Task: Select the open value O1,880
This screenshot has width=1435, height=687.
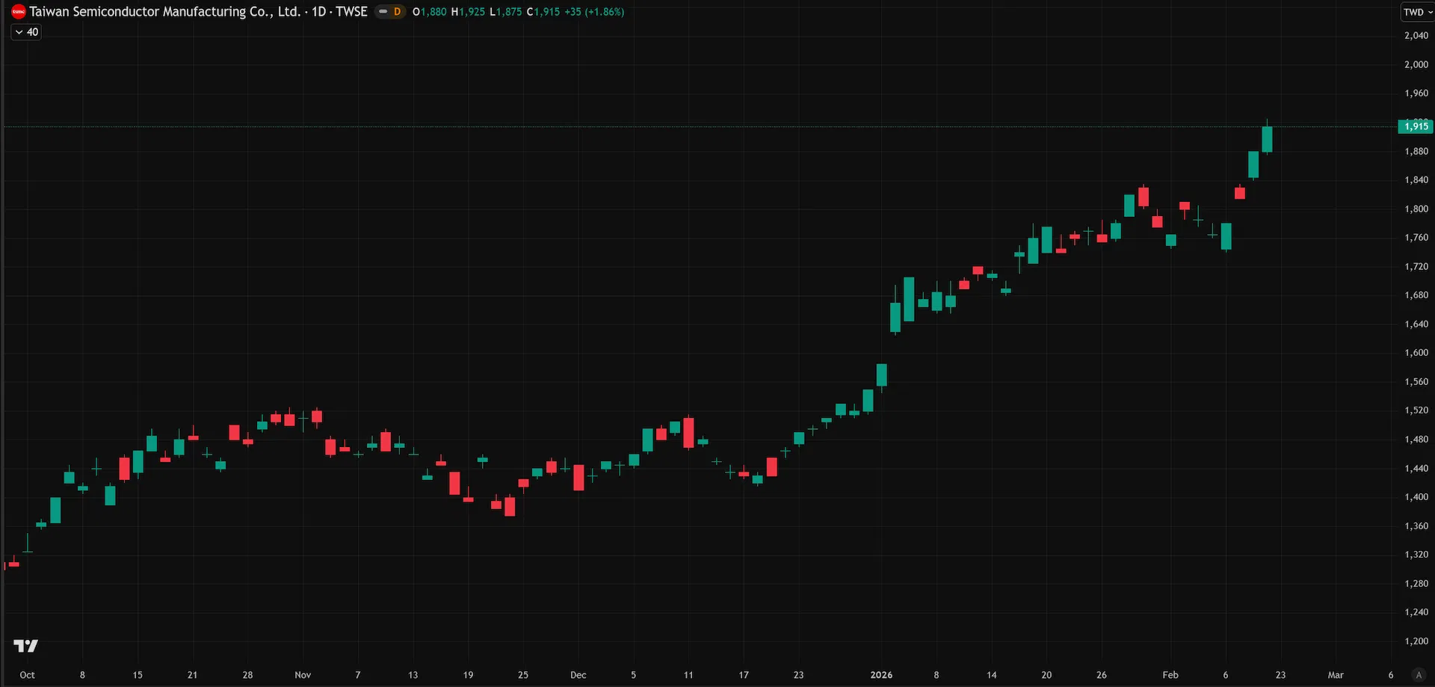Action: pyautogui.click(x=430, y=12)
